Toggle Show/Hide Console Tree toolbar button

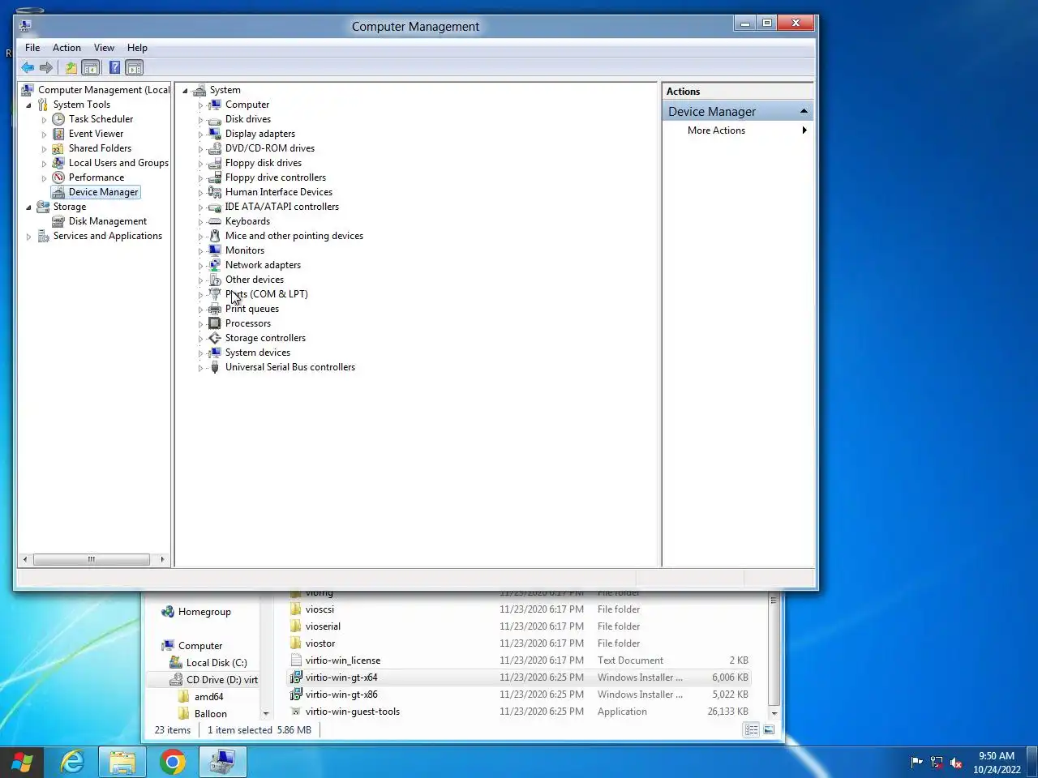click(91, 68)
